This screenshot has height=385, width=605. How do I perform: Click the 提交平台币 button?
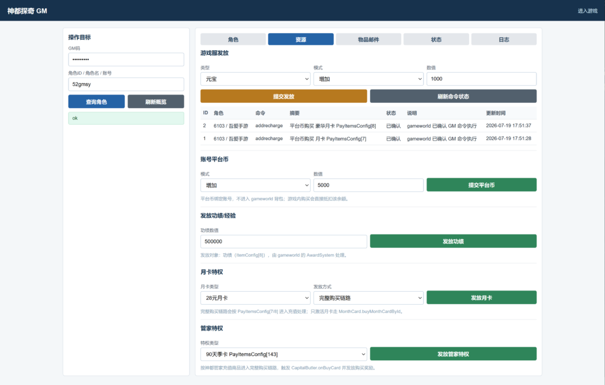click(x=482, y=185)
